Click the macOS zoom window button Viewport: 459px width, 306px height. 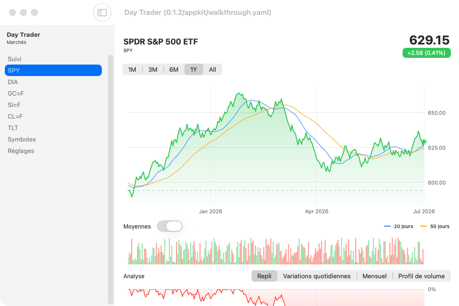click(34, 12)
